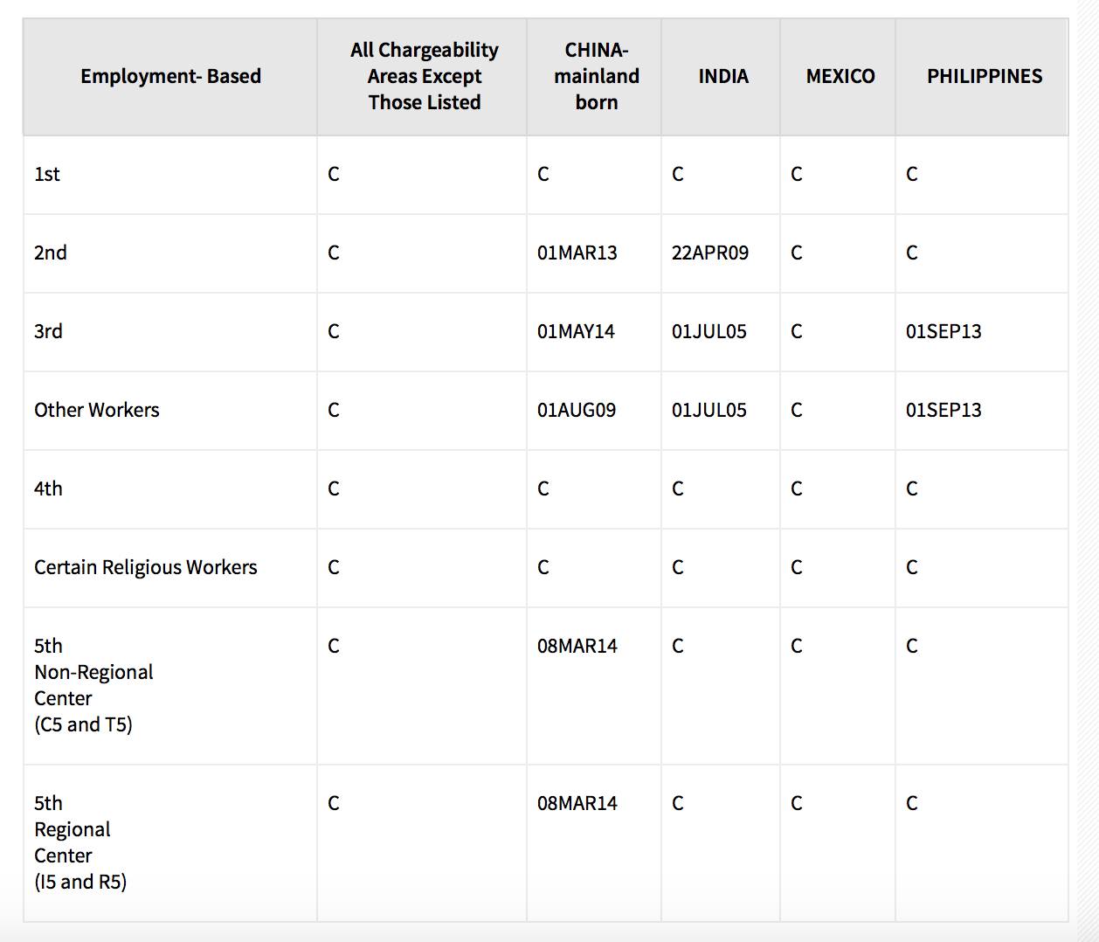Screen dimensions: 1099x942
Task: Select the 01AUG09 date for Other Workers
Action: [x=576, y=411]
